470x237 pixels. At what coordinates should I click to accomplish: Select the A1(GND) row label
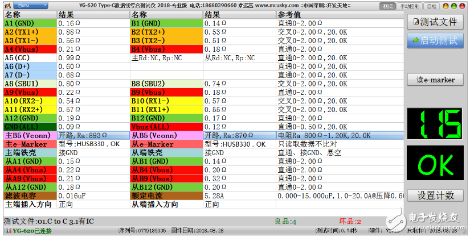point(30,23)
